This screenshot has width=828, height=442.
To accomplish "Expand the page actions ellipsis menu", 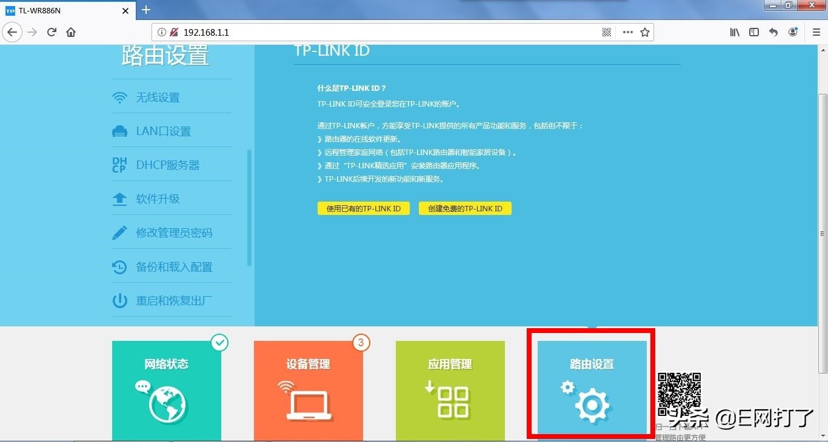I will tap(627, 31).
